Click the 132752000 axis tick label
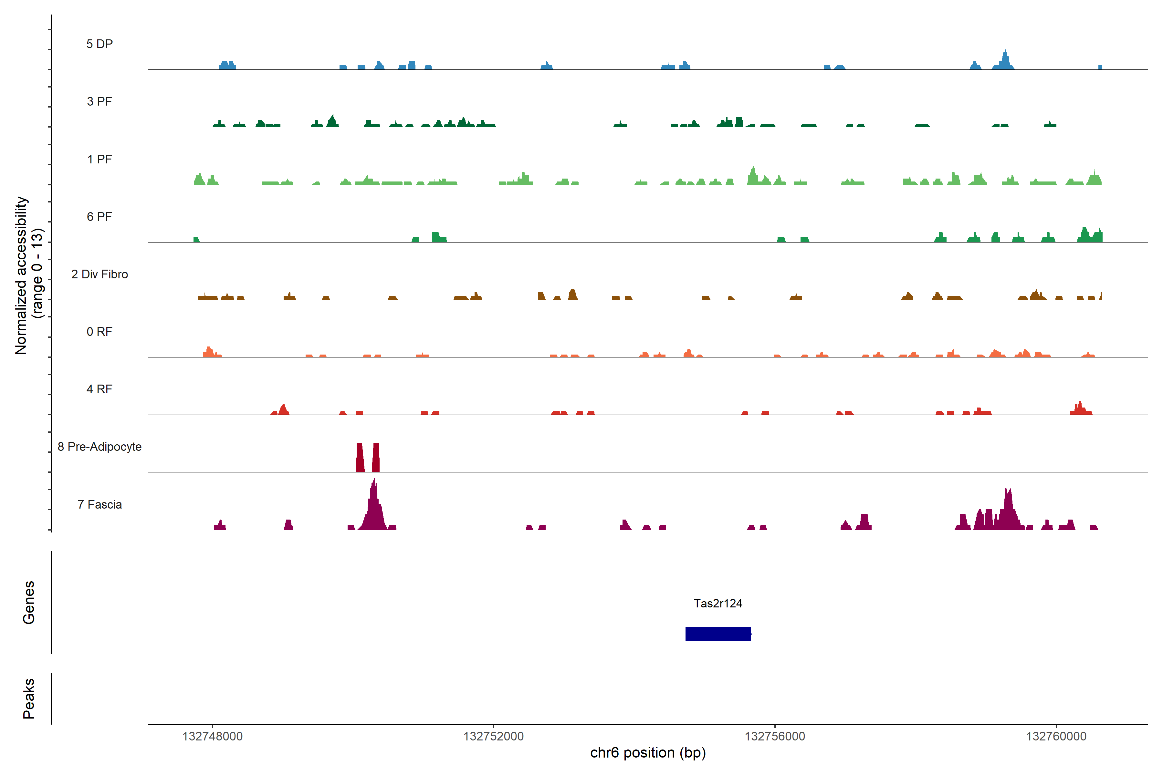The height and width of the screenshot is (775, 1163). point(494,736)
